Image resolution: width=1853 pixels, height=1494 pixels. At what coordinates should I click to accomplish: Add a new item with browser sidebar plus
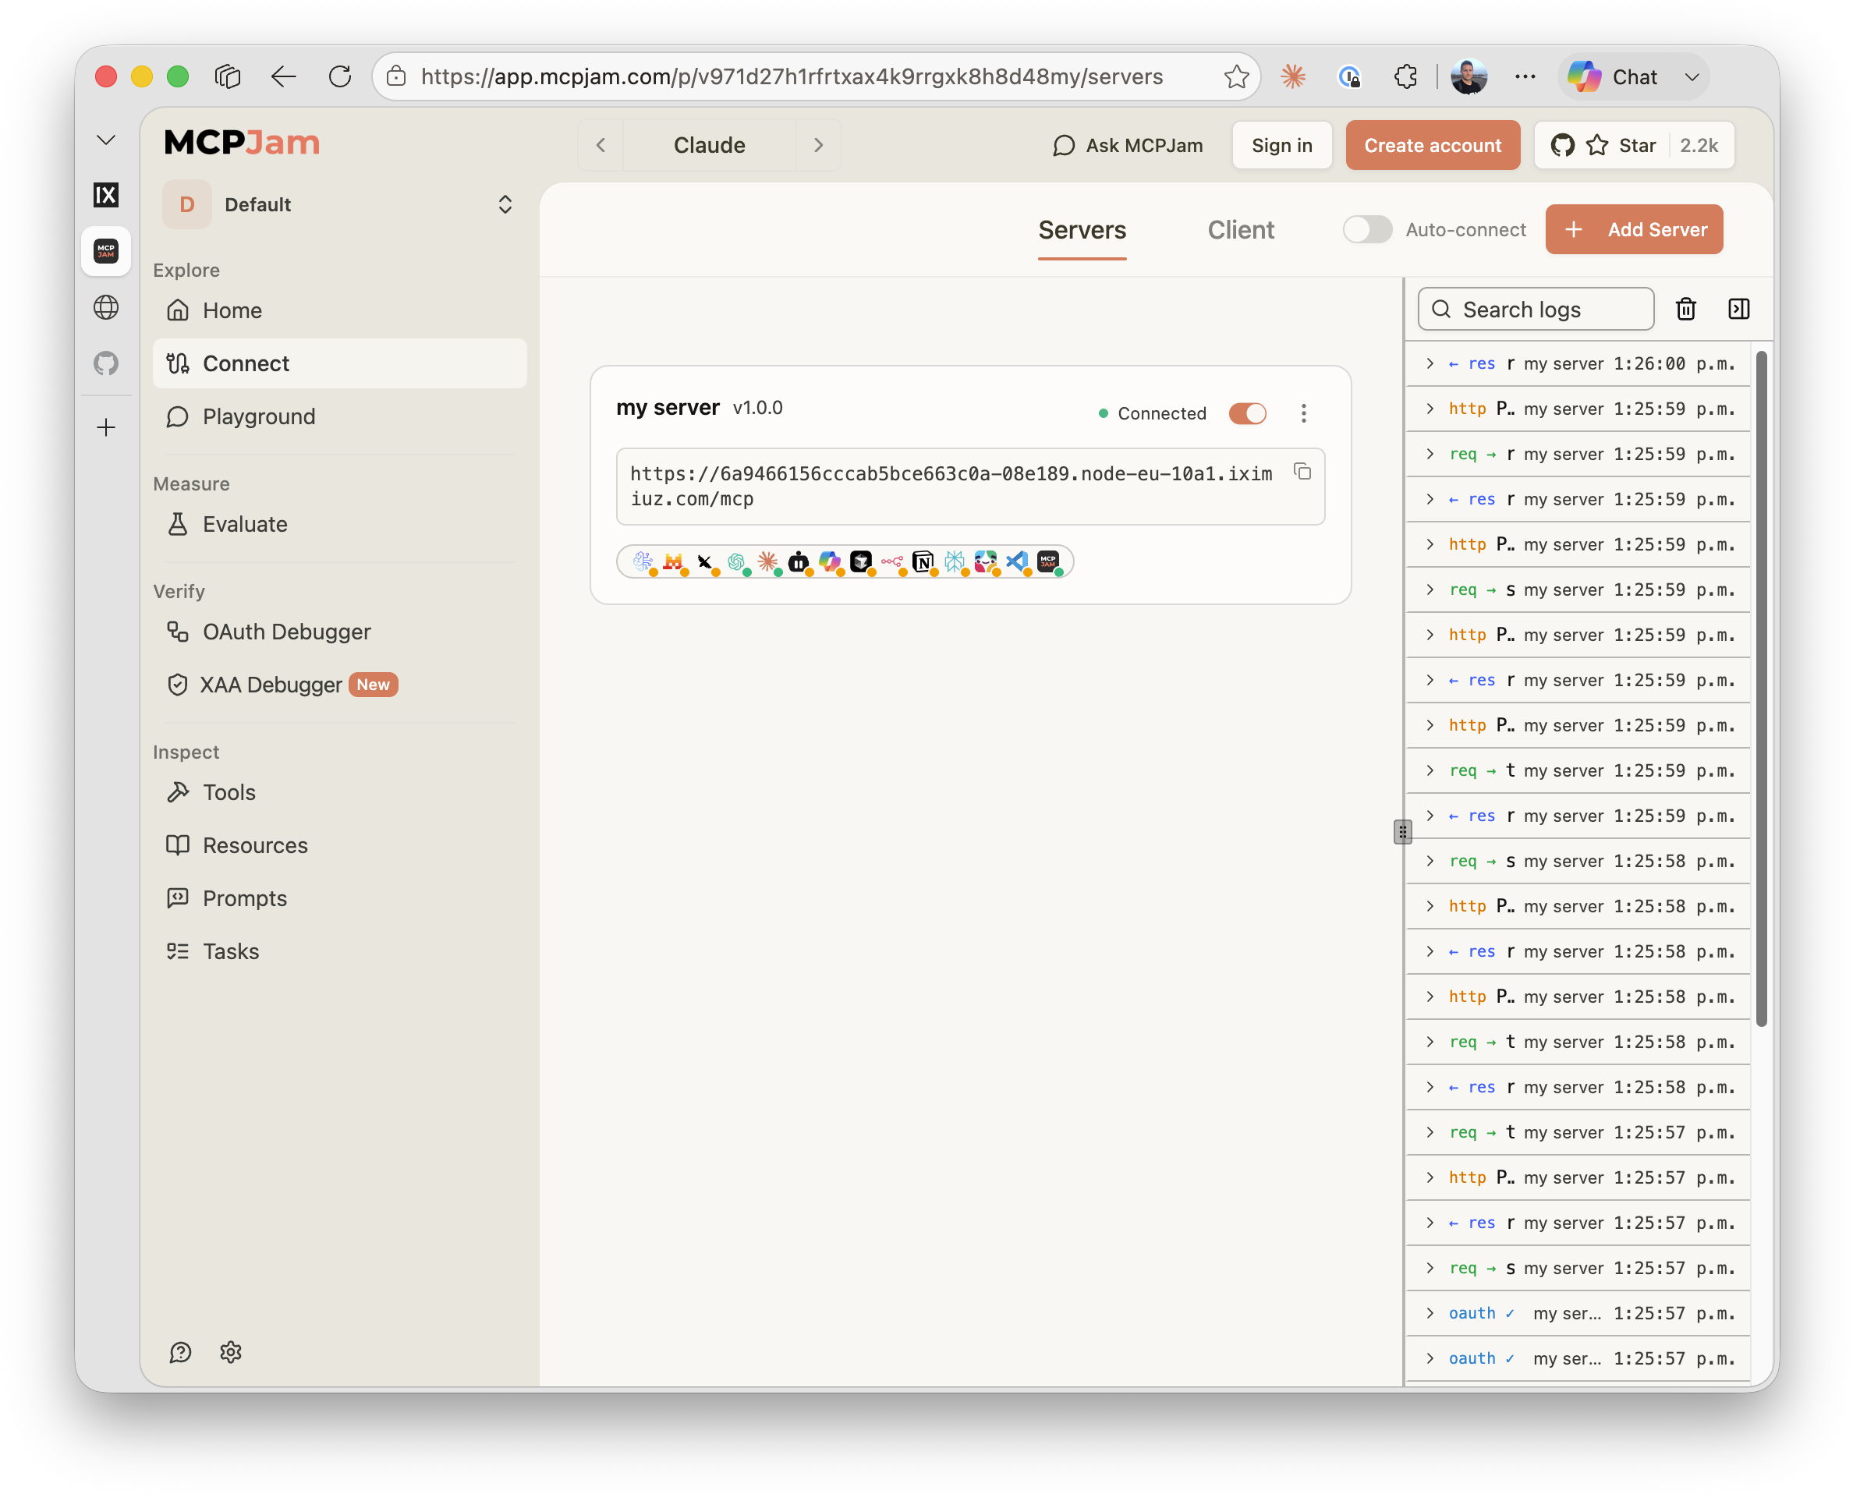pyautogui.click(x=106, y=427)
